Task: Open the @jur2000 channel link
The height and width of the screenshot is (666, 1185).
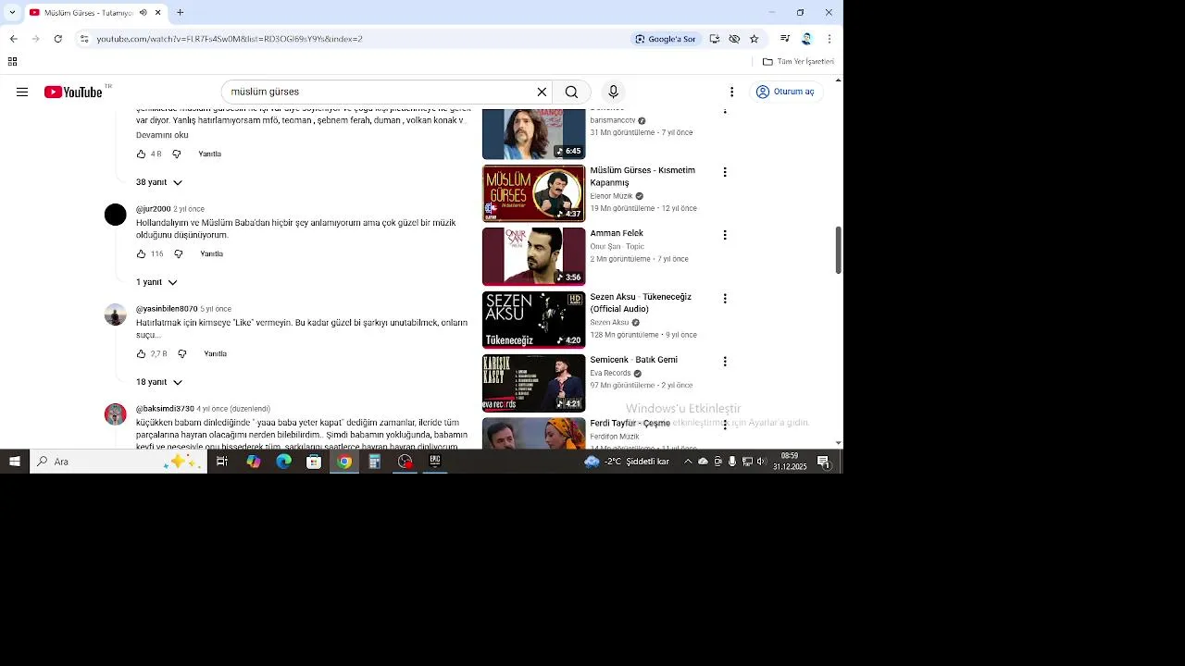Action: coord(154,209)
